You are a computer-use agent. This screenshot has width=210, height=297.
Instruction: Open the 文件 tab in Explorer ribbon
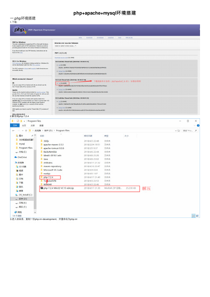15,125
